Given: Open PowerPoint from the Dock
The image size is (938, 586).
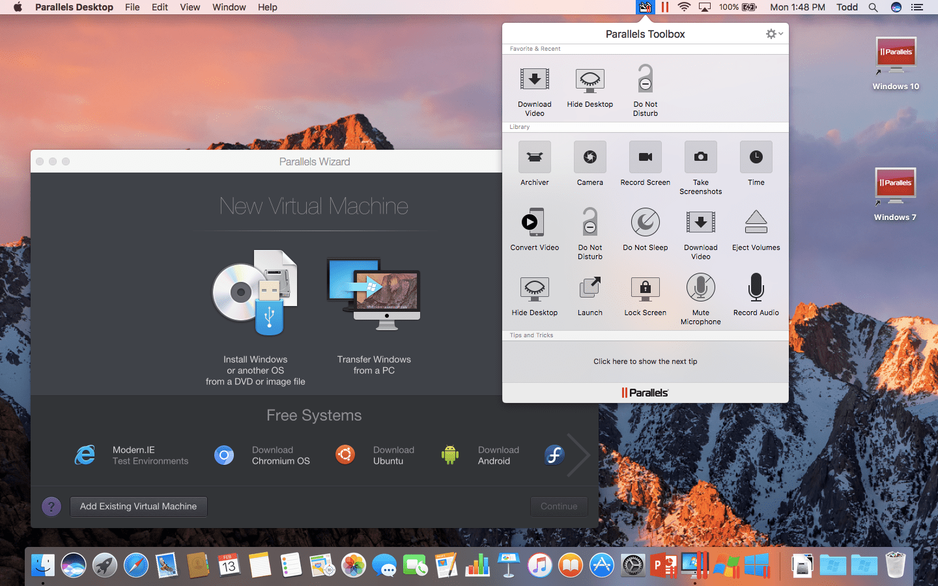Looking at the screenshot, I should pos(664,565).
